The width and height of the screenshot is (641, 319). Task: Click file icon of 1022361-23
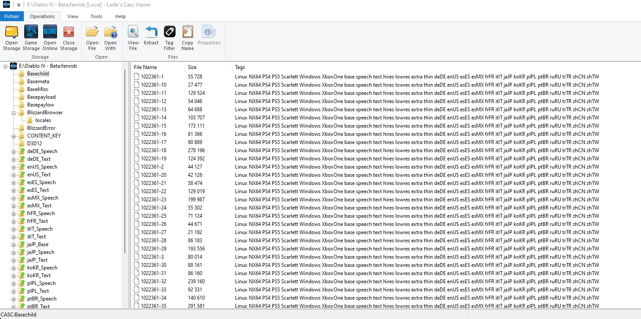tap(136, 199)
